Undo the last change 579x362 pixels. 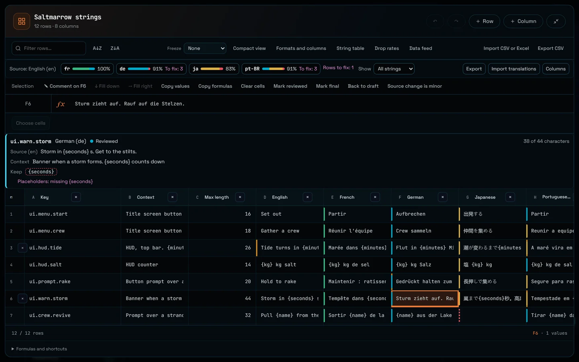435,21
